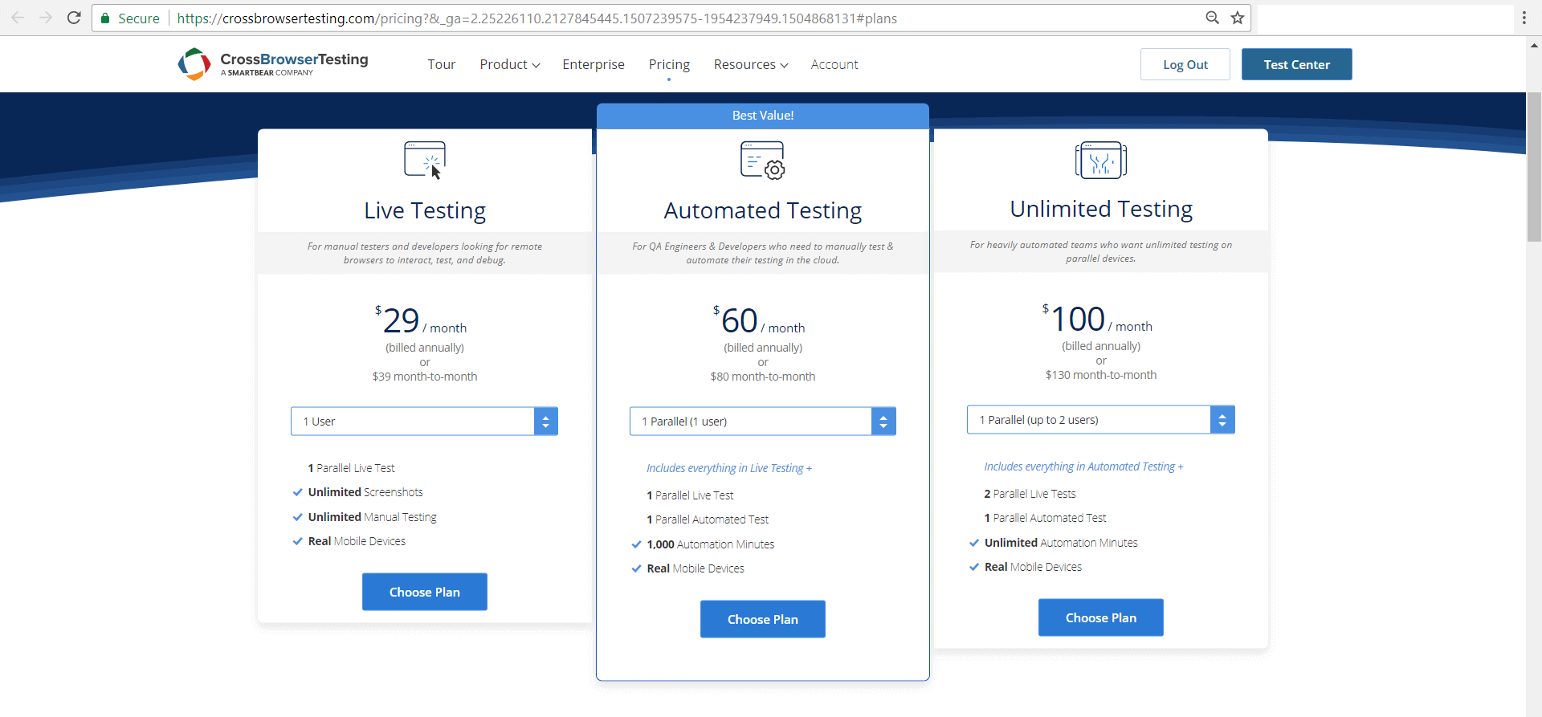Screen dimensions: 1542x717
Task: Click the Live Testing cursor window icon
Action: tap(425, 160)
